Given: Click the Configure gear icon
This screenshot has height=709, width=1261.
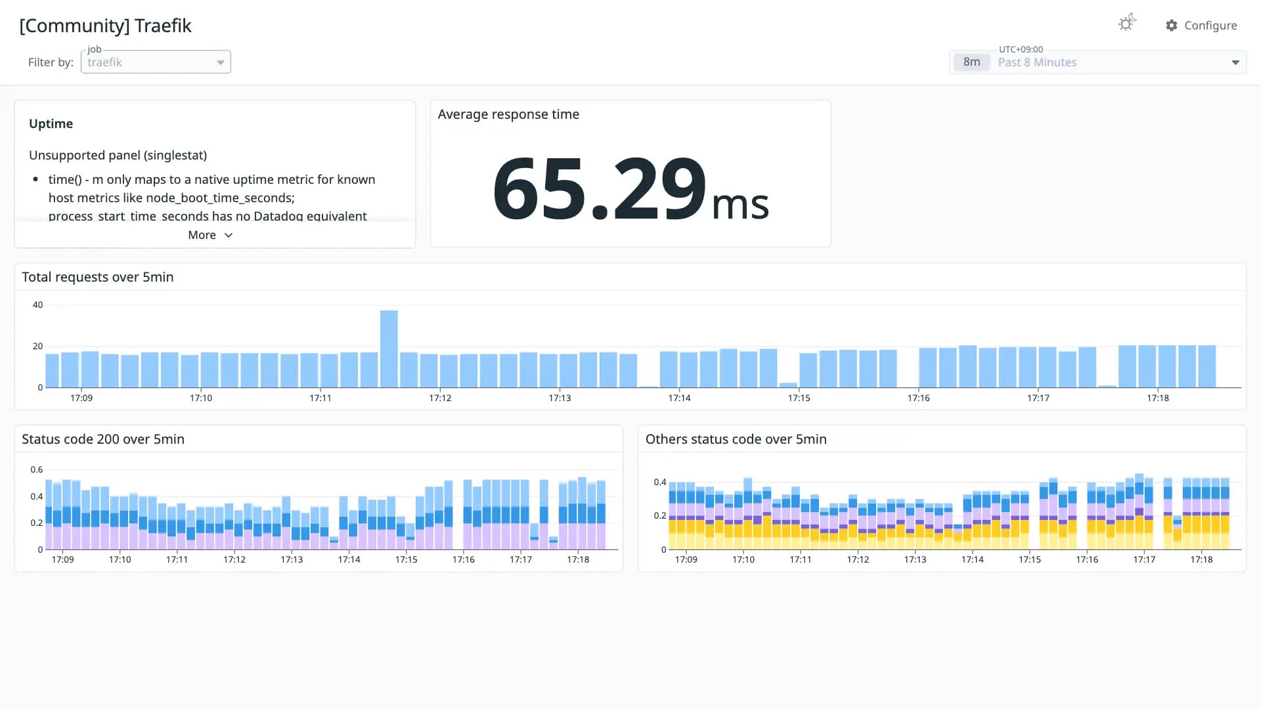Looking at the screenshot, I should pyautogui.click(x=1172, y=26).
